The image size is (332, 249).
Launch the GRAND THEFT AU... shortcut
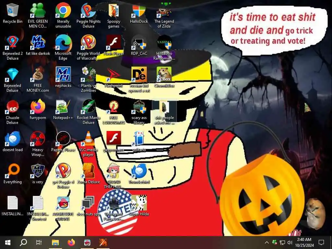coord(114,176)
